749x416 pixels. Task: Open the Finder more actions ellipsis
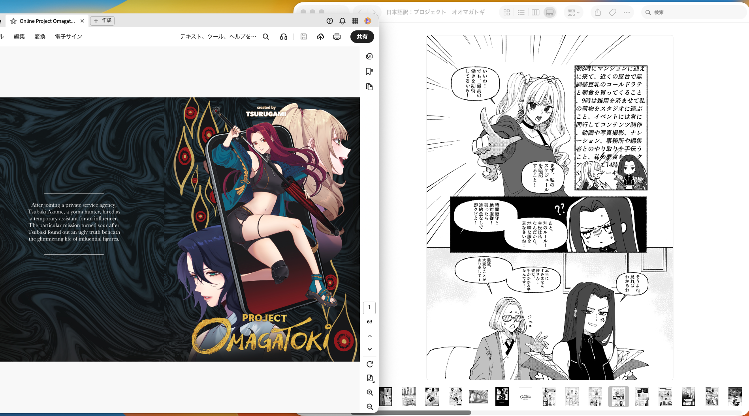point(627,13)
